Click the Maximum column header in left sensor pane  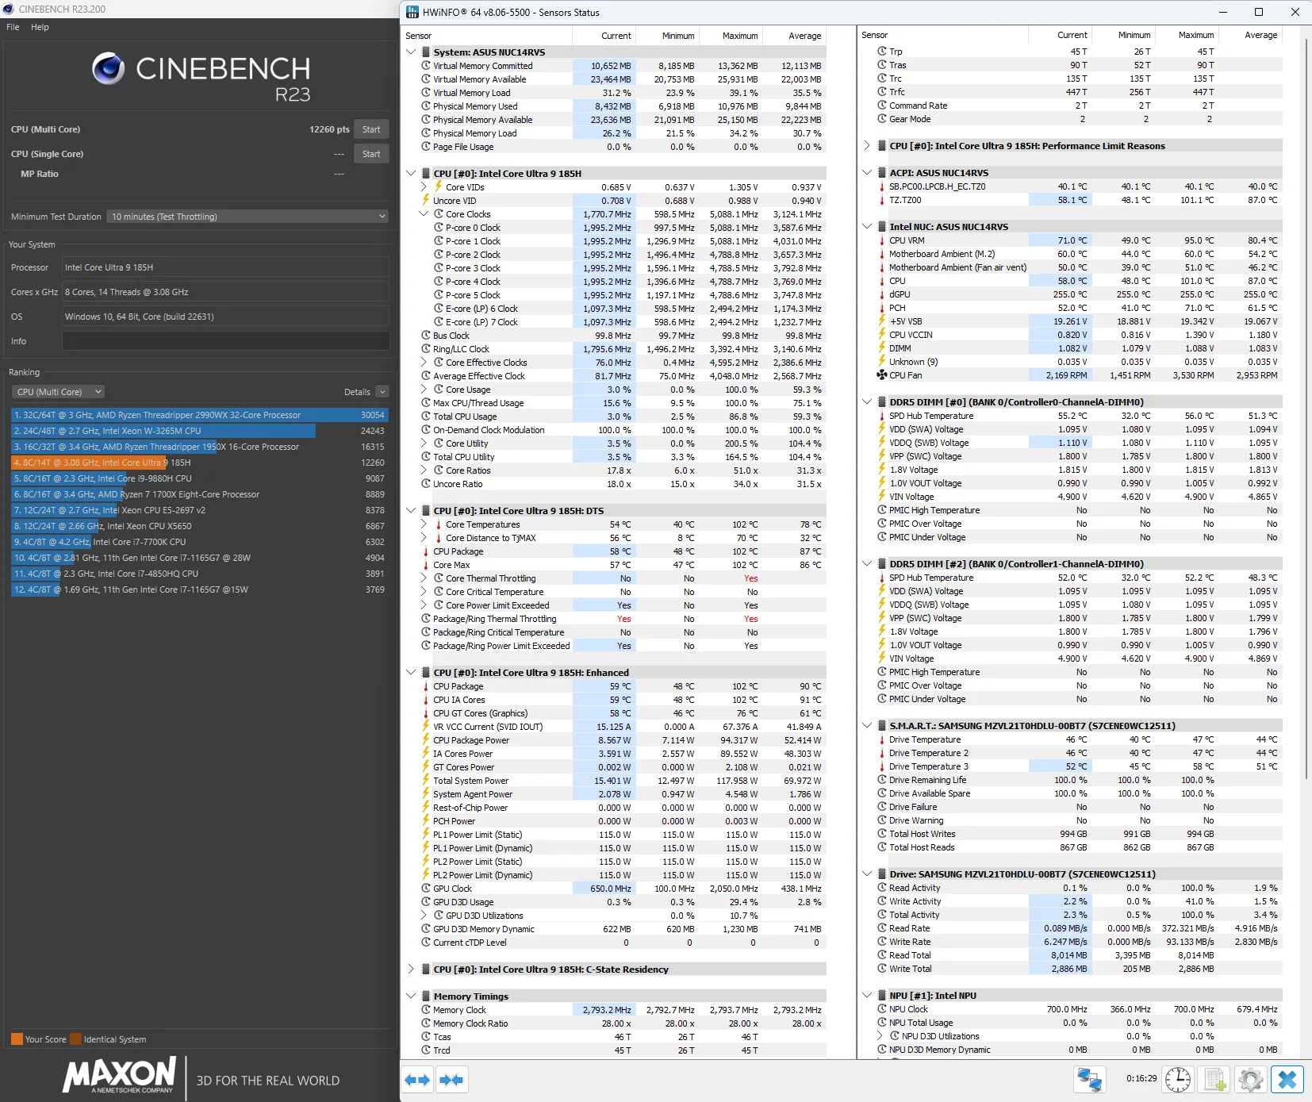coord(740,36)
